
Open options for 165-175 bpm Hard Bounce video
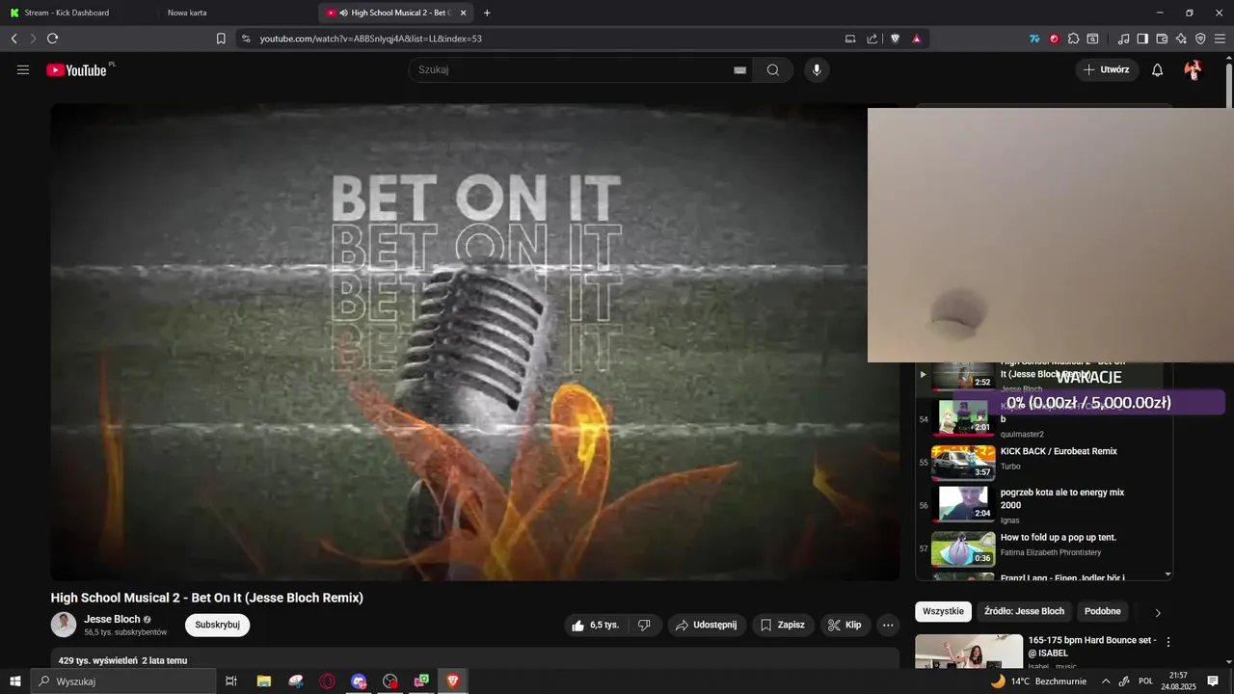point(1168,641)
